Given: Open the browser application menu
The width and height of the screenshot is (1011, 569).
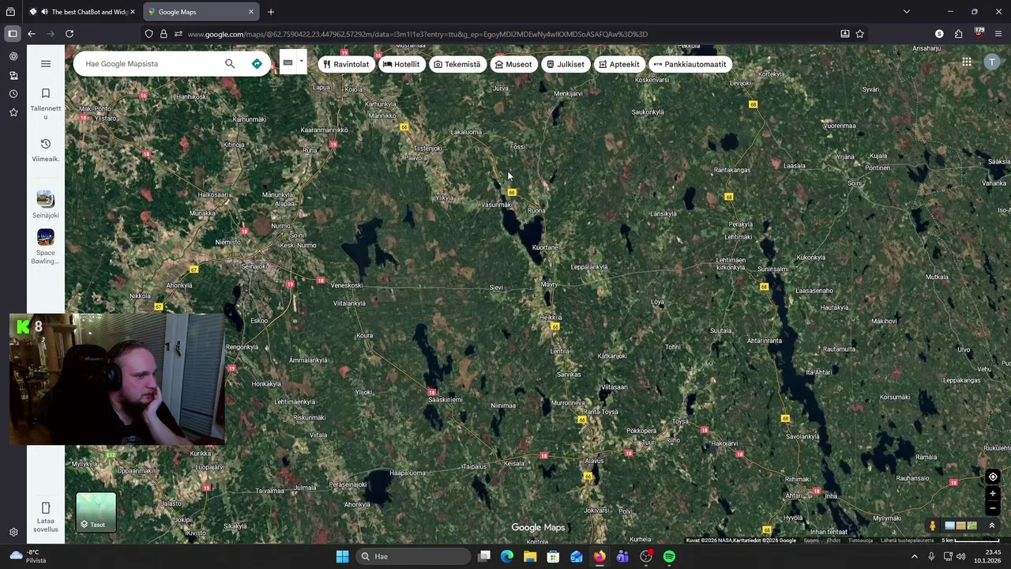Looking at the screenshot, I should (x=998, y=34).
